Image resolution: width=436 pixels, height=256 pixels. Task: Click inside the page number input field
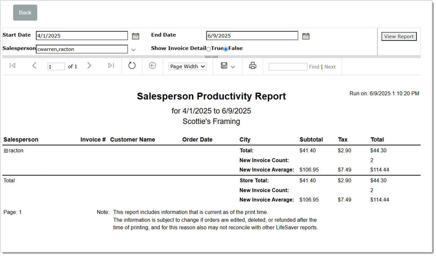(56, 66)
